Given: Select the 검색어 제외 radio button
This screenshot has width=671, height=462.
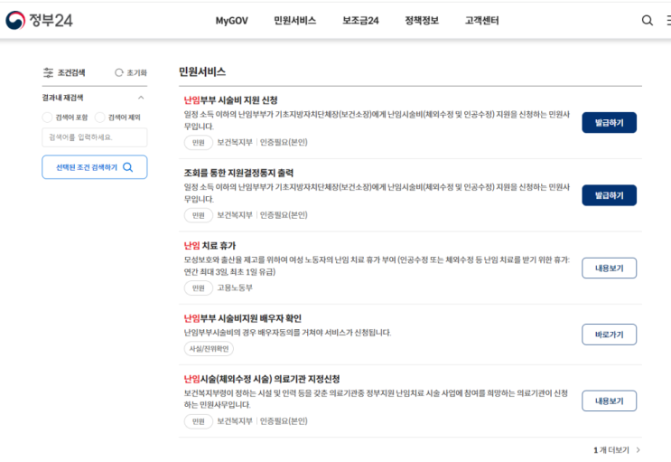Looking at the screenshot, I should [99, 117].
